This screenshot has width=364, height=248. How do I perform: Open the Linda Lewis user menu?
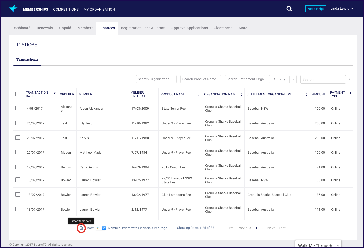[342, 9]
